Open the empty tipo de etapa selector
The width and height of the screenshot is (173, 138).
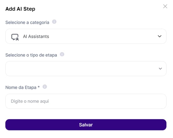pyautogui.click(x=86, y=69)
